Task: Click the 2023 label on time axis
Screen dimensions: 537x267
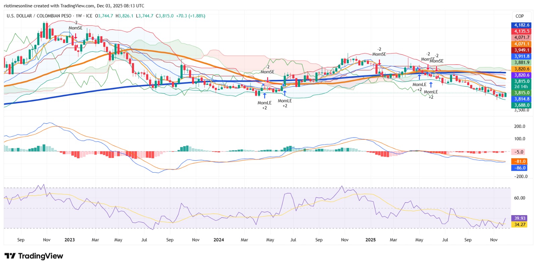Action: coord(69,240)
